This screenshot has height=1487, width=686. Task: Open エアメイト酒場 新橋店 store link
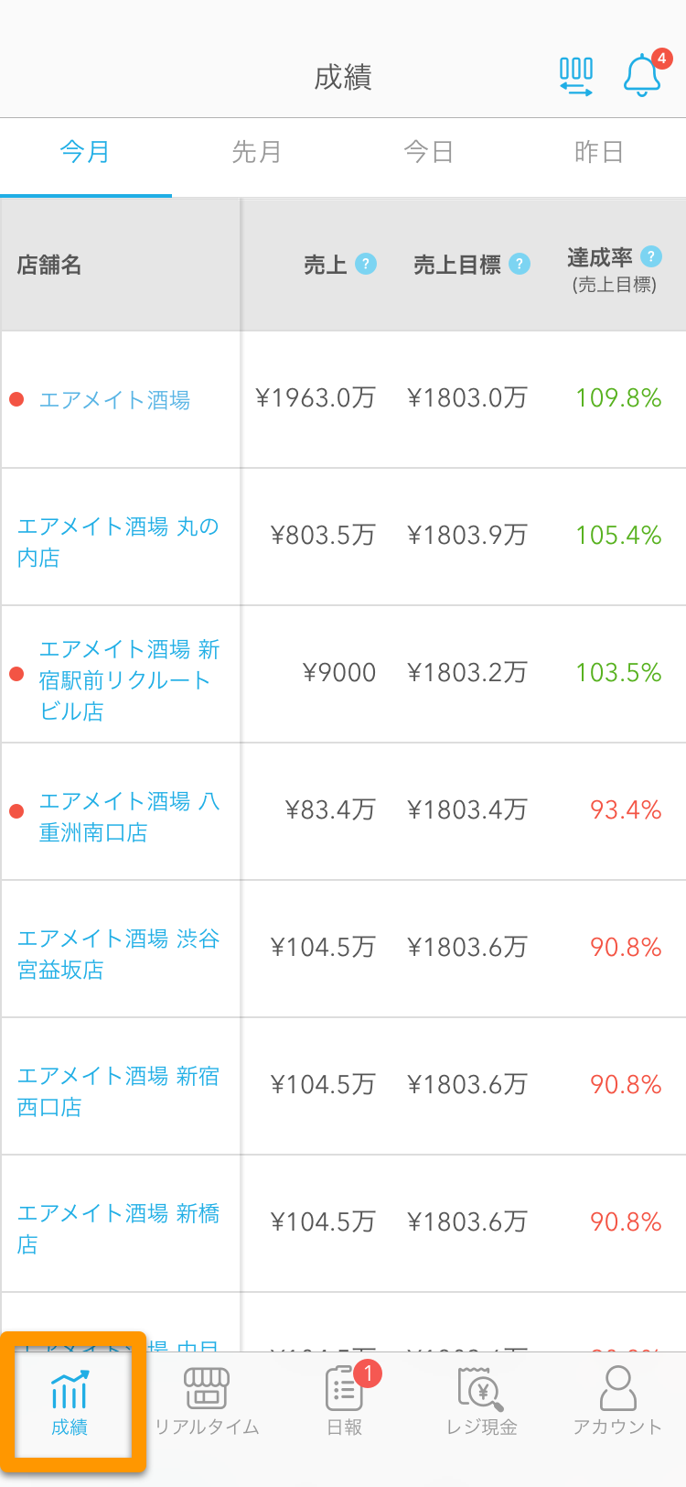pyautogui.click(x=119, y=1229)
